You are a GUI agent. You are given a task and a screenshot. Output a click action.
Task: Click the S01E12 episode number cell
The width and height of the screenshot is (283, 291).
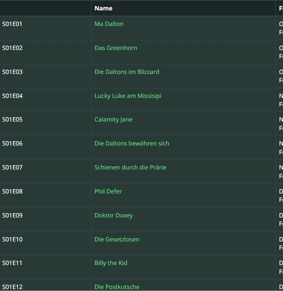click(x=12, y=287)
